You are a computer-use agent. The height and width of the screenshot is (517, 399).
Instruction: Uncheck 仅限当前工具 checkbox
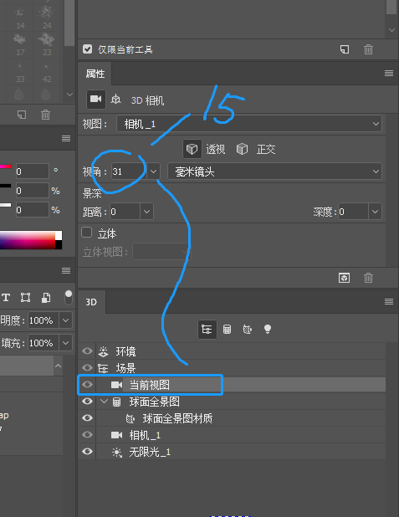(x=87, y=49)
